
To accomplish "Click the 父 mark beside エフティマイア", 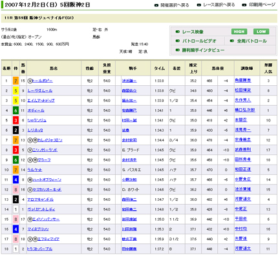I will point(30,240).
